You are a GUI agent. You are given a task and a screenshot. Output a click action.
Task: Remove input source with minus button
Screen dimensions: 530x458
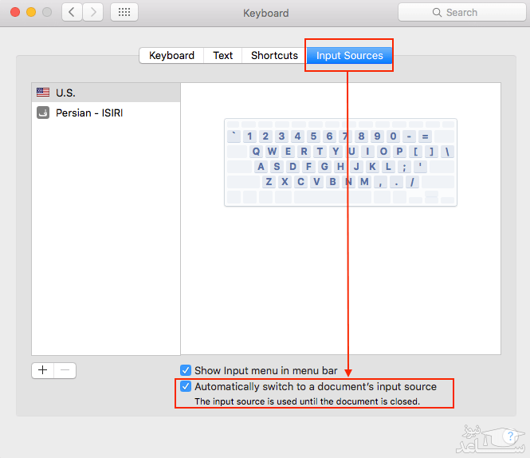(x=65, y=370)
